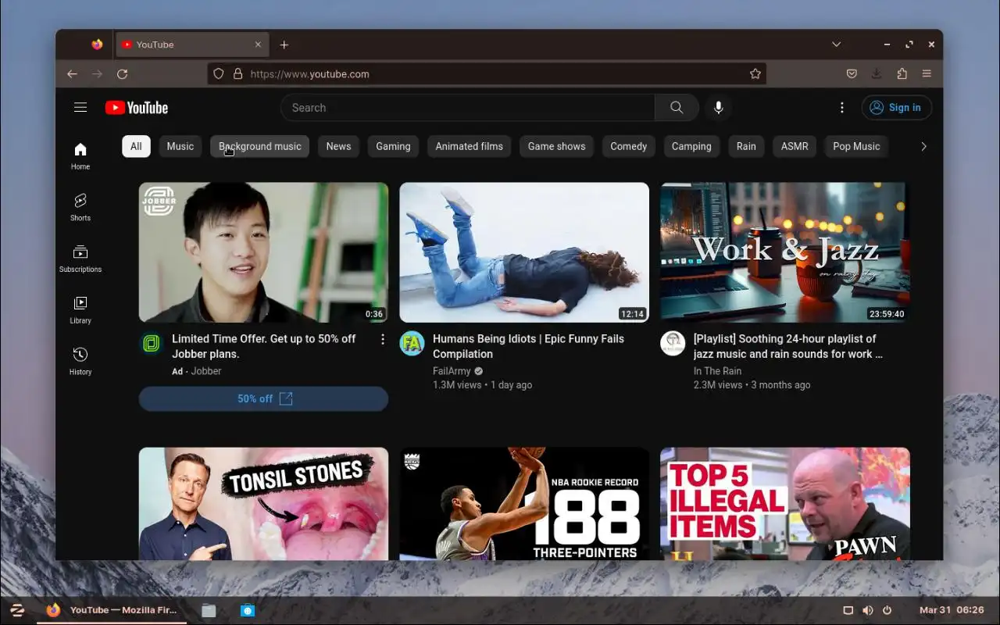Select the News chip
Screen dimensions: 1000x625
point(338,146)
